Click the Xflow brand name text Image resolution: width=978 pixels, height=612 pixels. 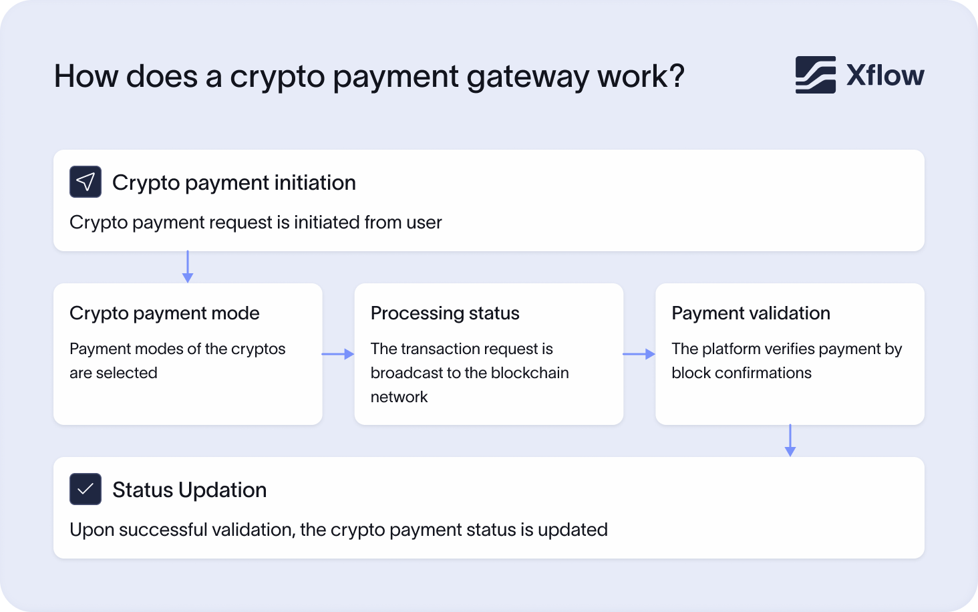885,75
